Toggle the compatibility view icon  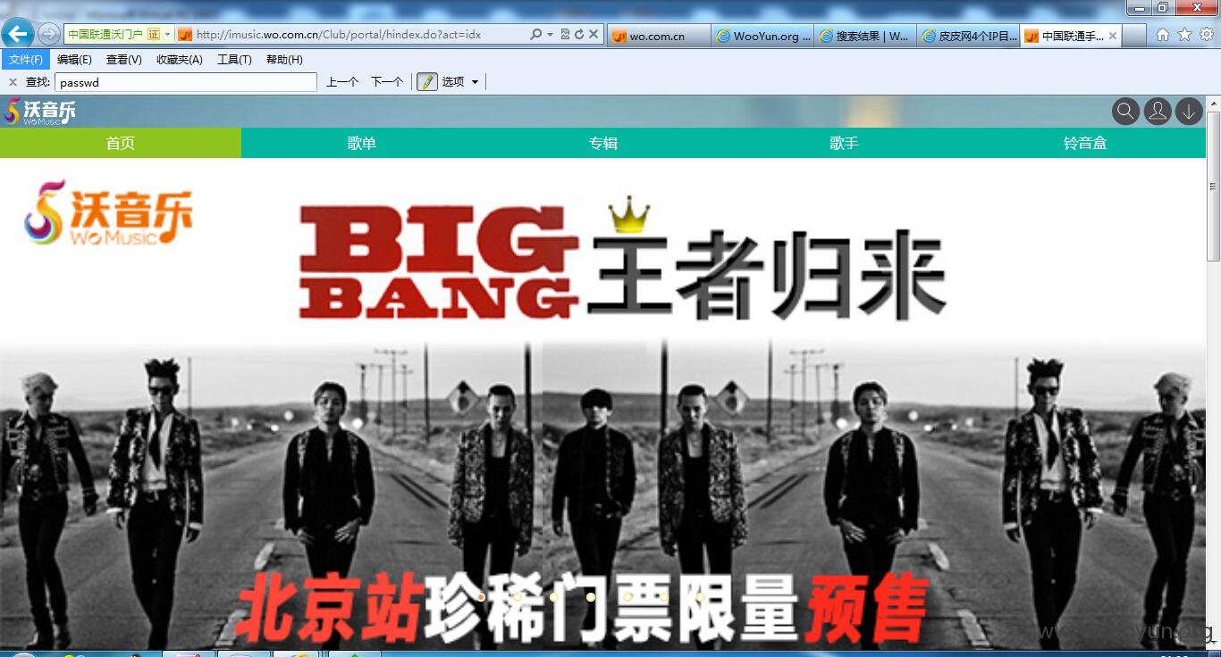[x=565, y=34]
